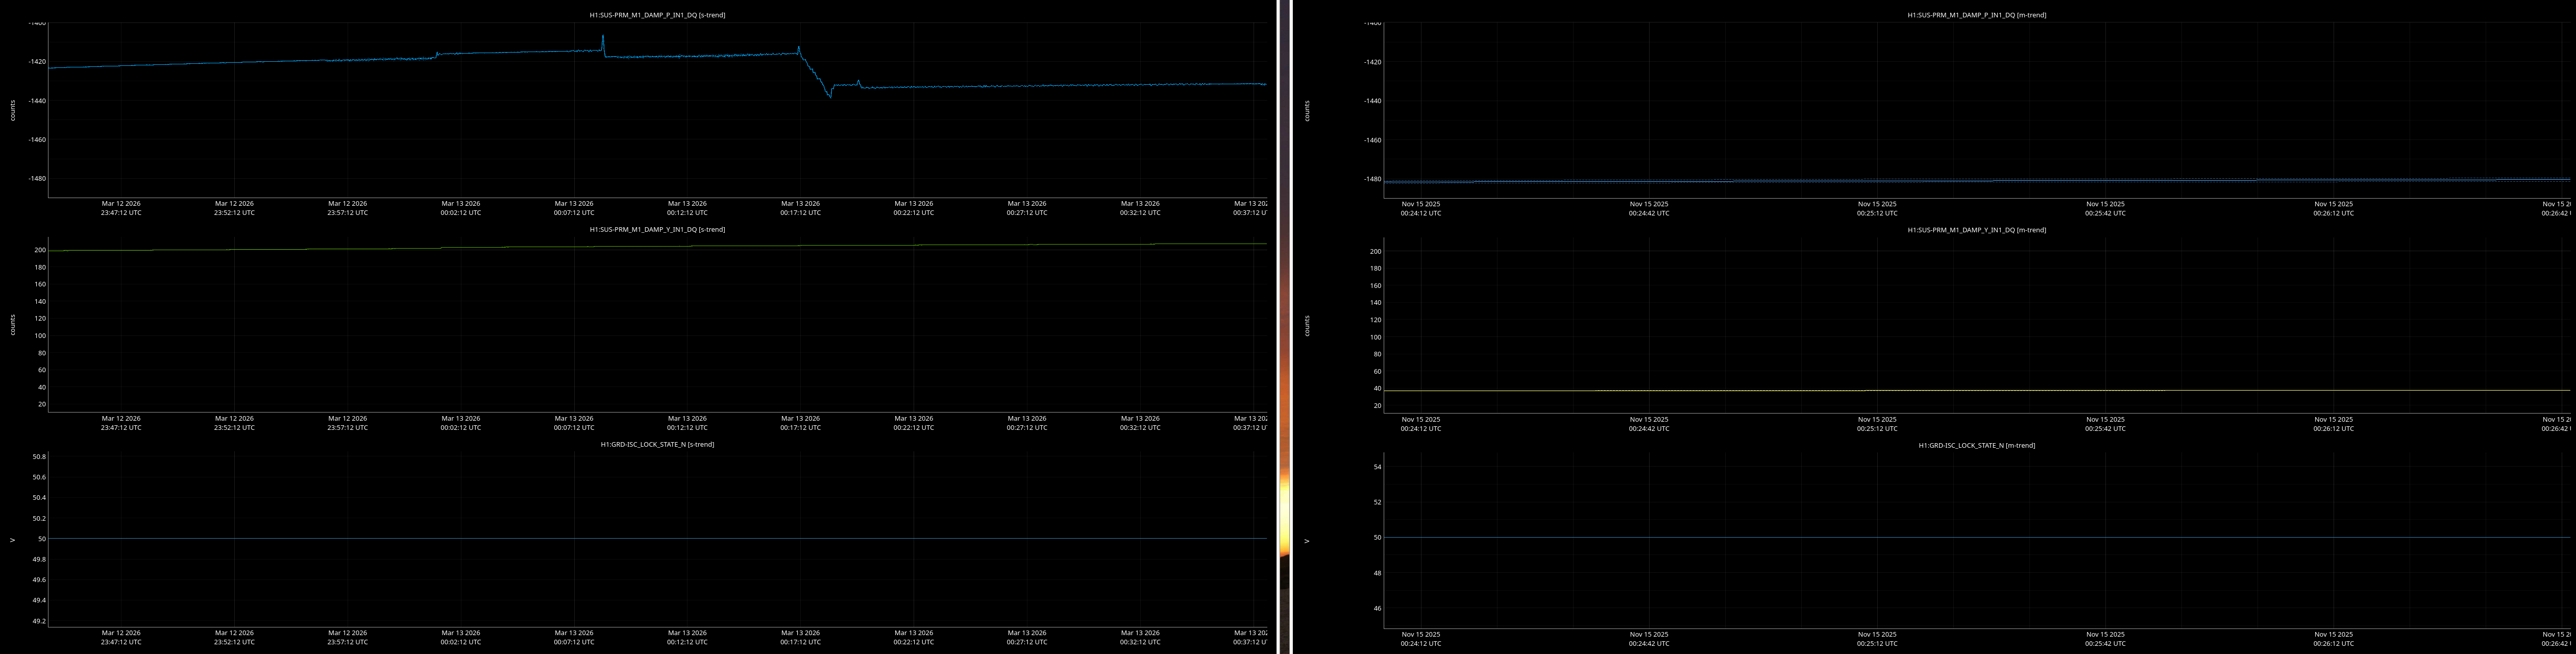Viewport: 2576px width, 654px height.
Task: Click the spike peak in the blue pitch trace
Action: [603, 37]
